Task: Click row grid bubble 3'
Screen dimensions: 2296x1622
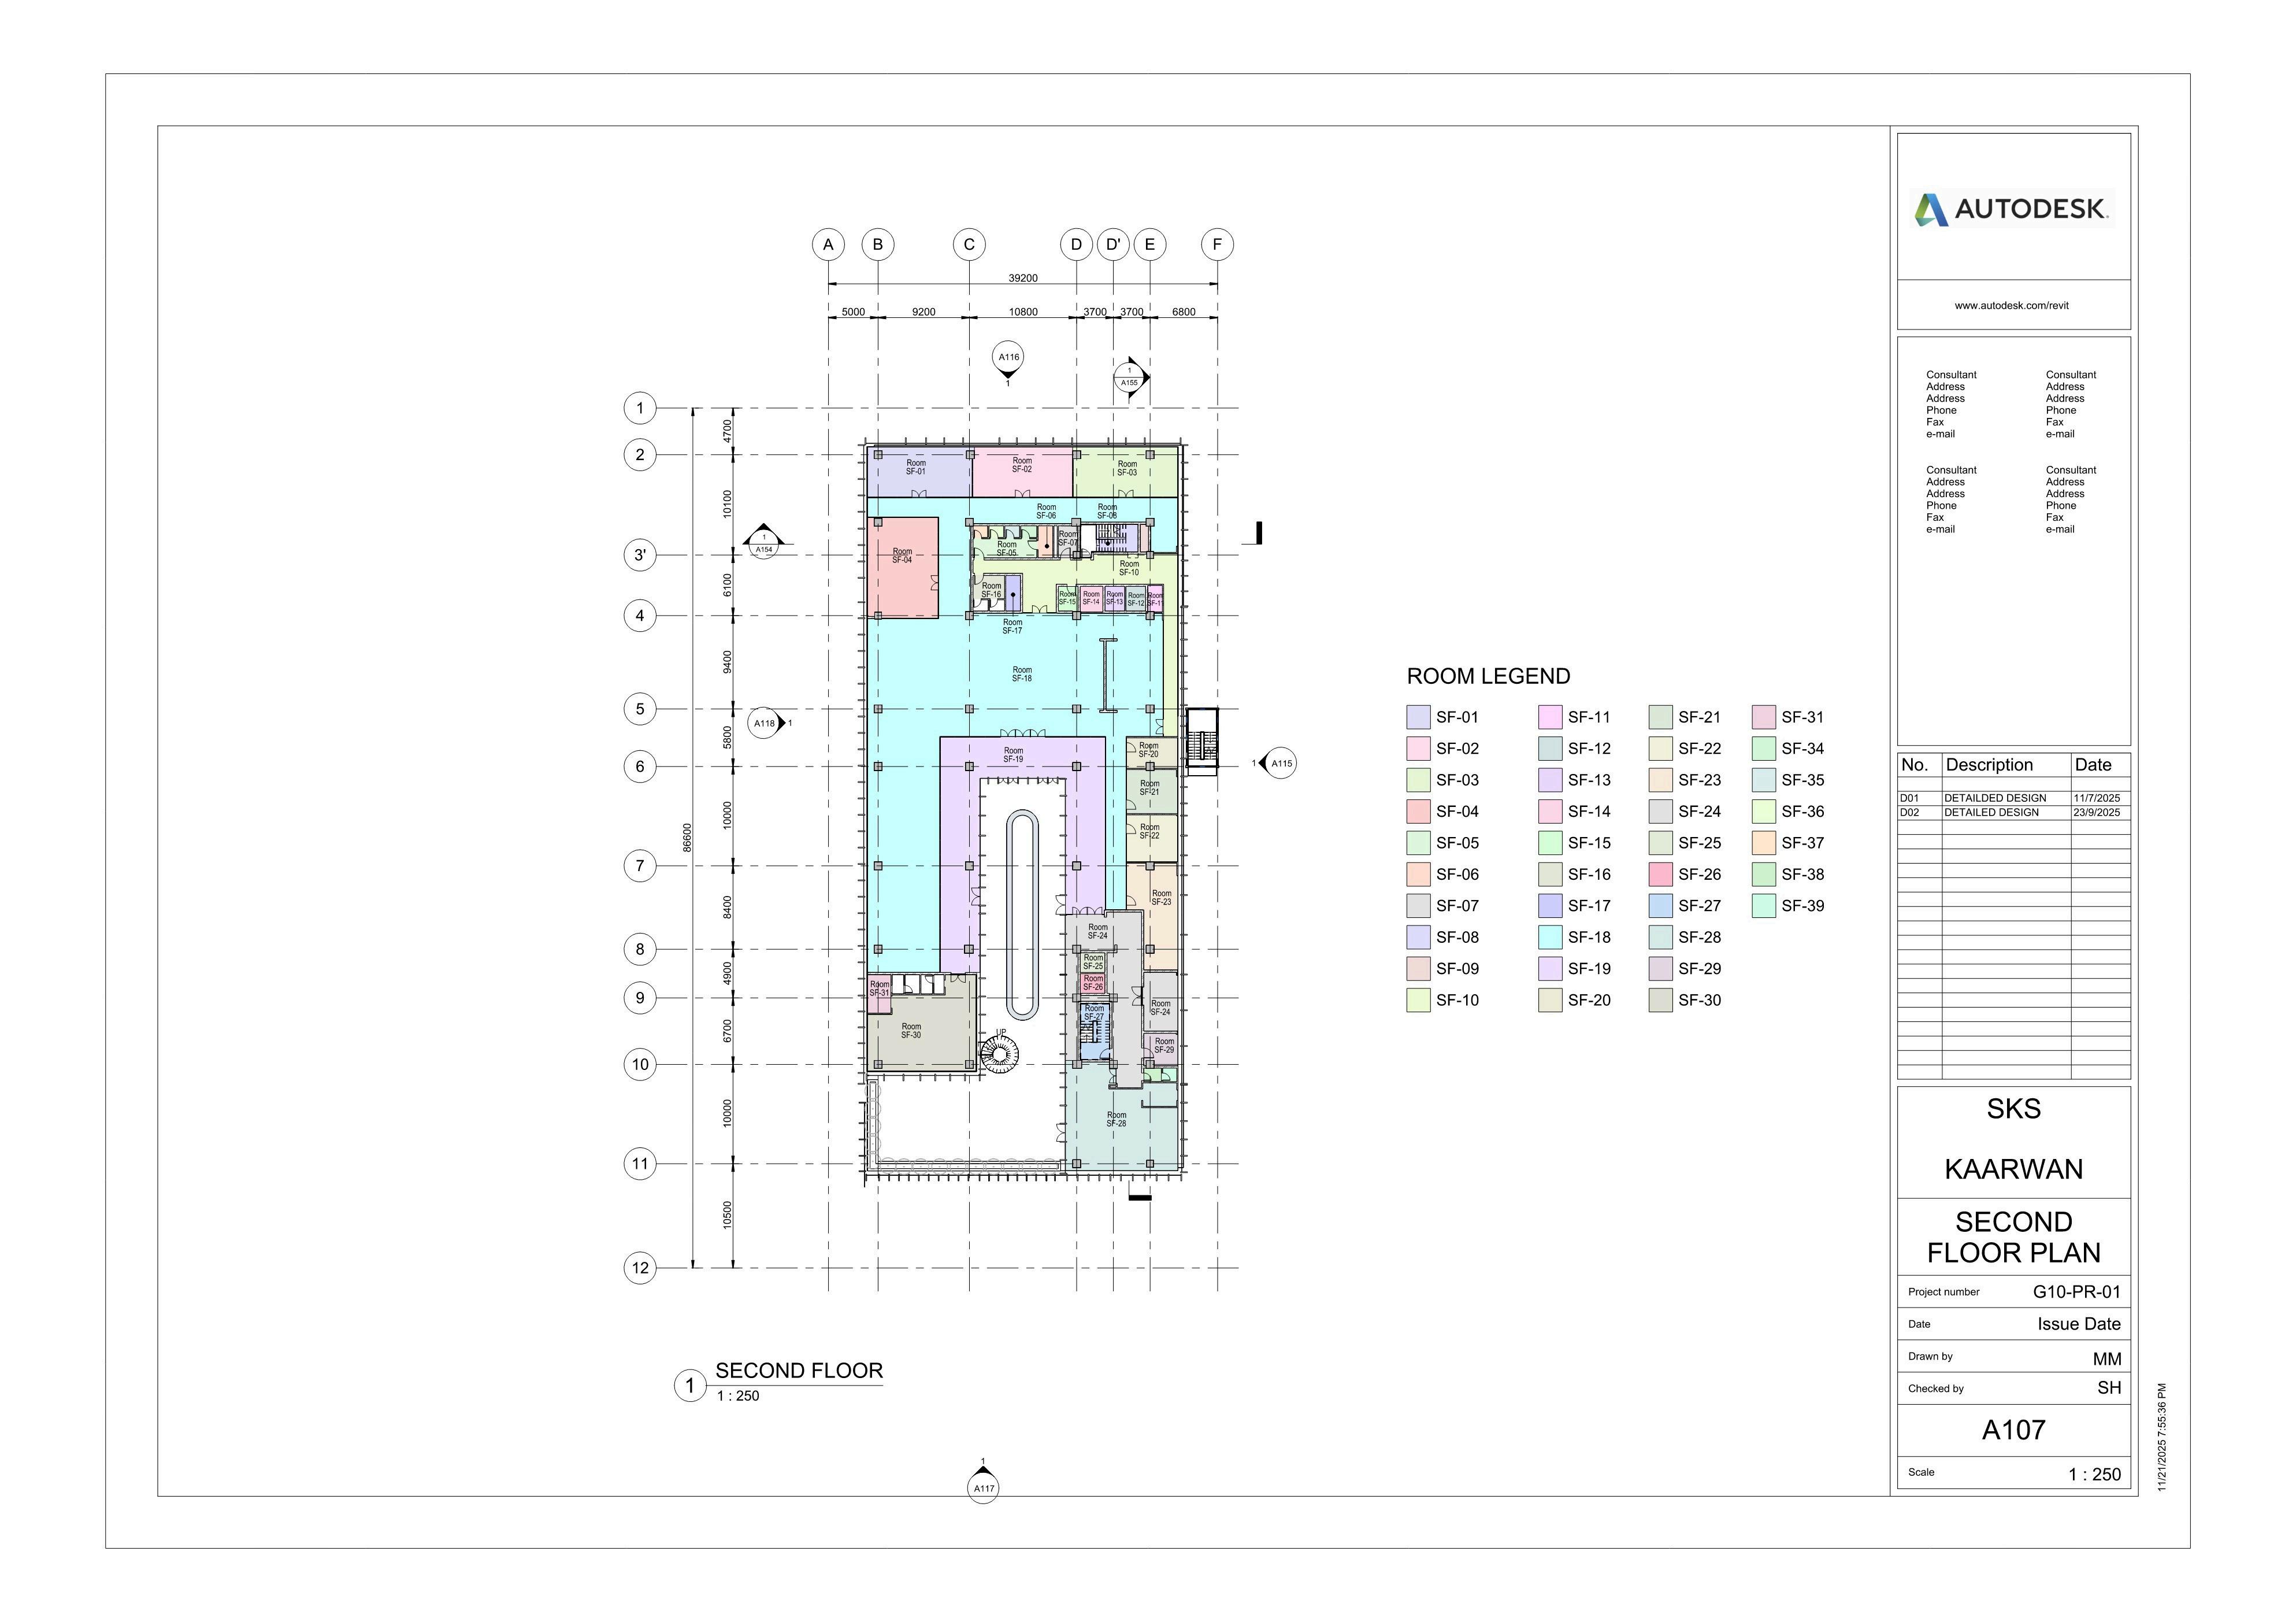Action: [640, 555]
